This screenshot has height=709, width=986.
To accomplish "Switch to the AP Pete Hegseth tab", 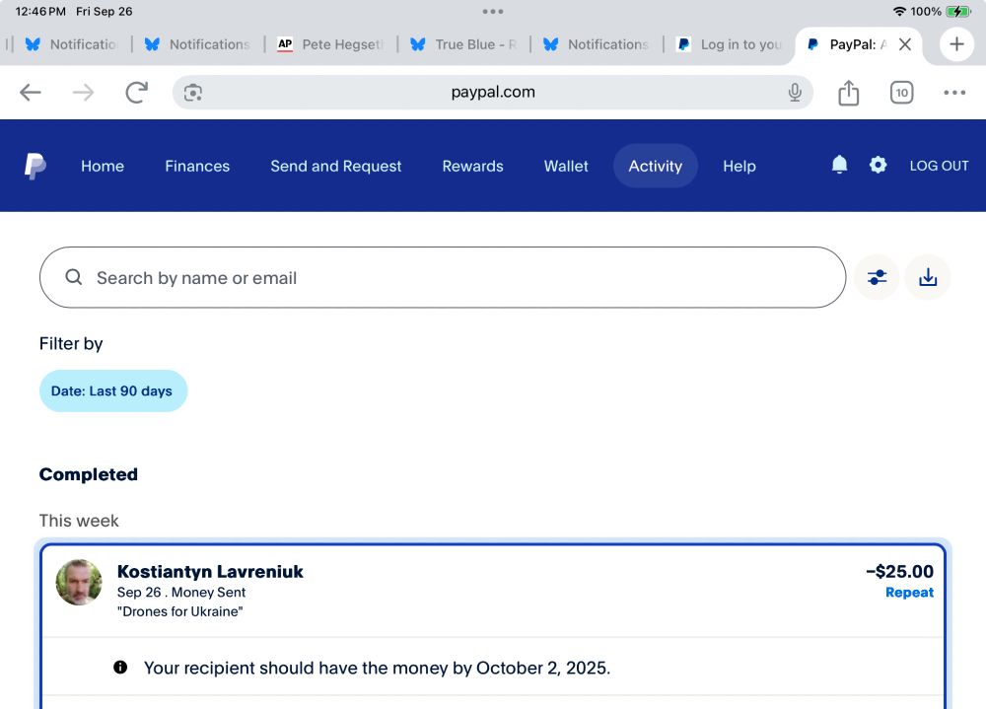I will click(330, 44).
